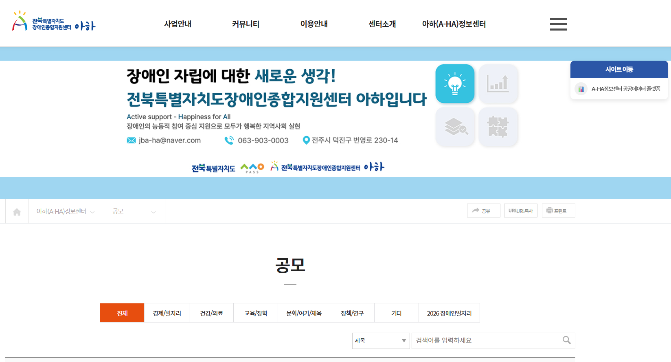Select the layers search tile
Viewport: 671px width, 362px height.
(455, 127)
